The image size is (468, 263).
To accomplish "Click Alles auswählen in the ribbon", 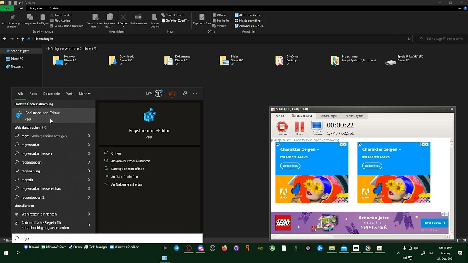I will [247, 15].
